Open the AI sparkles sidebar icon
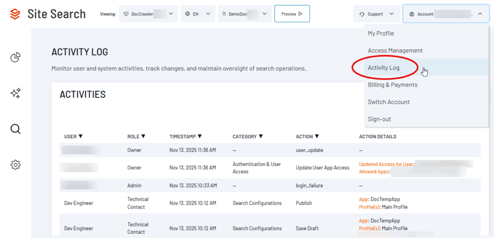Image resolution: width=494 pixels, height=238 pixels. click(15, 93)
